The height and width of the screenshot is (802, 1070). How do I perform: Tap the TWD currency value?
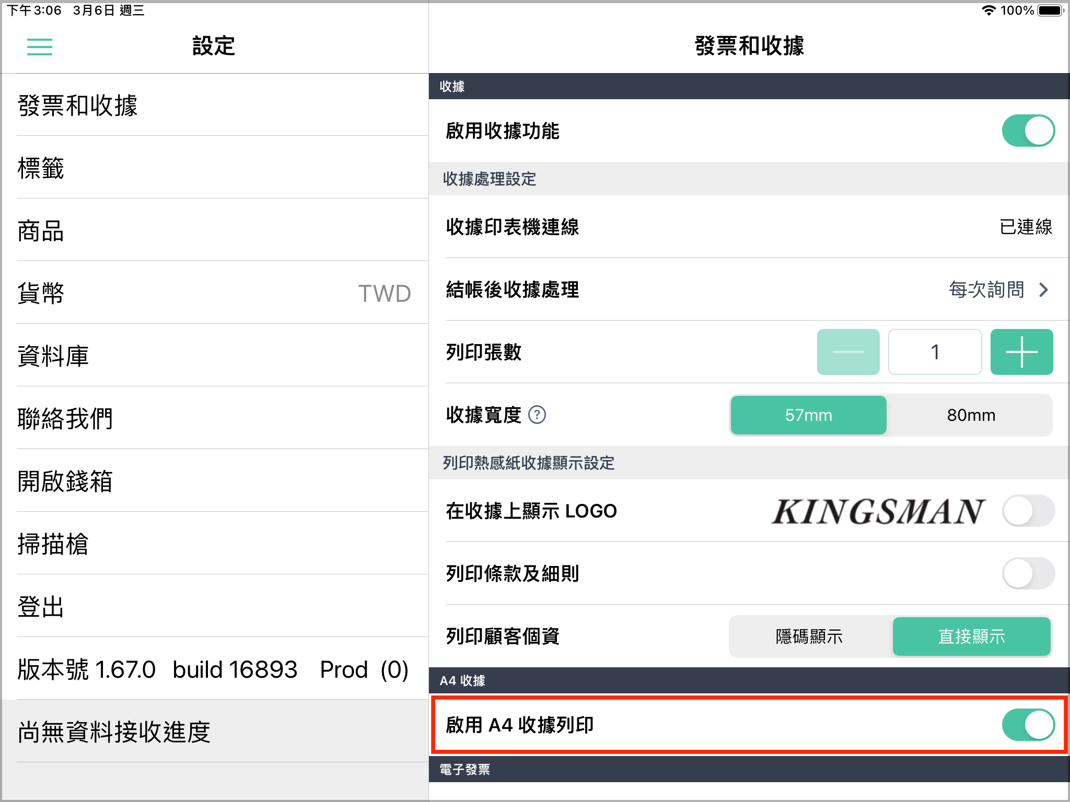coord(385,293)
